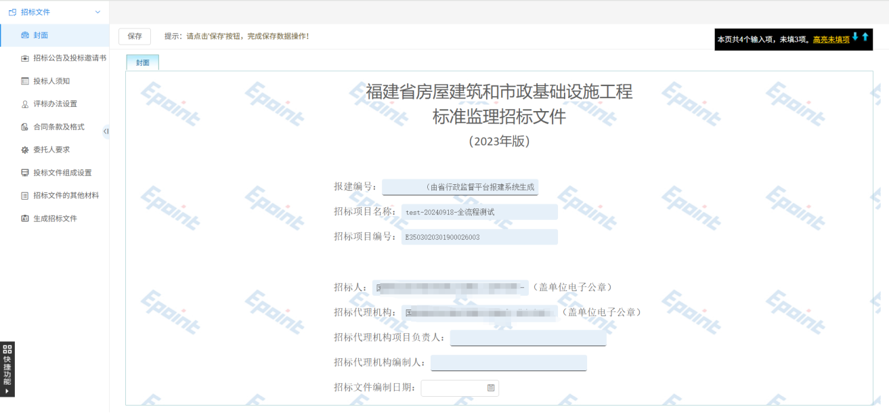Viewport: 889px width, 413px height.
Task: Click the 封面 icon in the sidebar
Action: pyautogui.click(x=25, y=35)
